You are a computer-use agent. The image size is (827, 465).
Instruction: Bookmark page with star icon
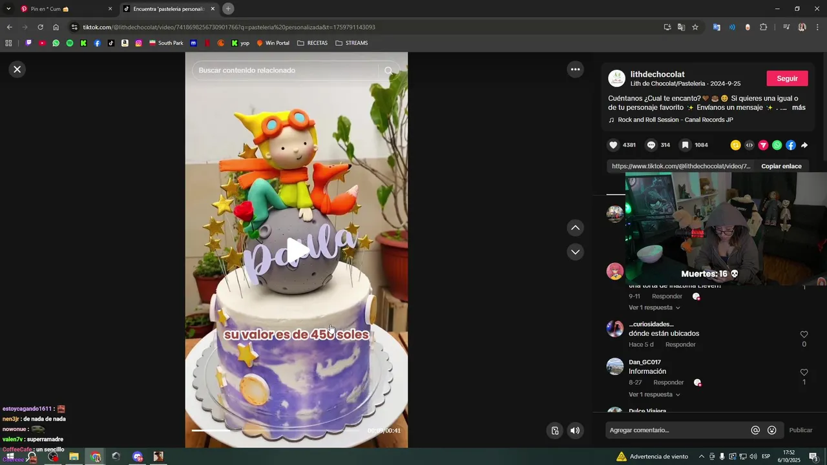click(695, 27)
